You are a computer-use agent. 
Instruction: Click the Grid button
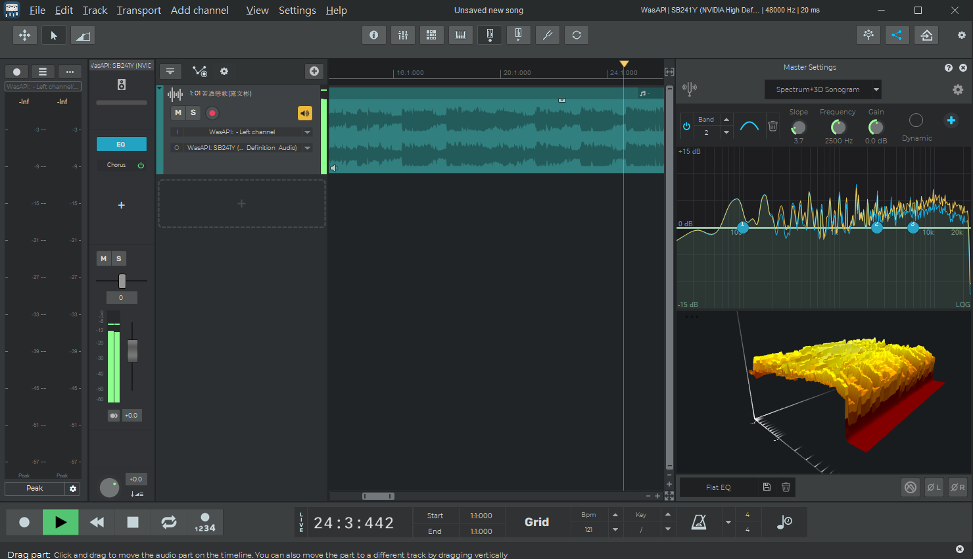click(536, 522)
